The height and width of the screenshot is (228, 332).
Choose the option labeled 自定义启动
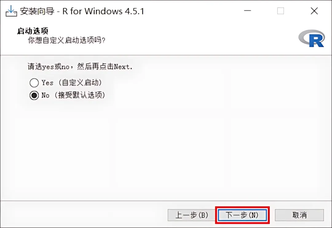[x=81, y=83]
